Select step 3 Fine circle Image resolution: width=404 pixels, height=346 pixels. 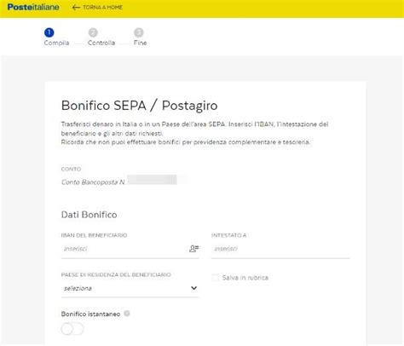coord(139,32)
